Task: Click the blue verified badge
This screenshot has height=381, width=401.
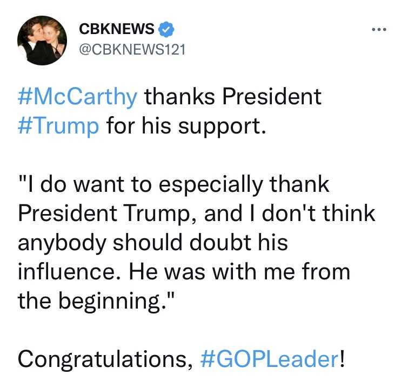Action: pyautogui.click(x=166, y=28)
